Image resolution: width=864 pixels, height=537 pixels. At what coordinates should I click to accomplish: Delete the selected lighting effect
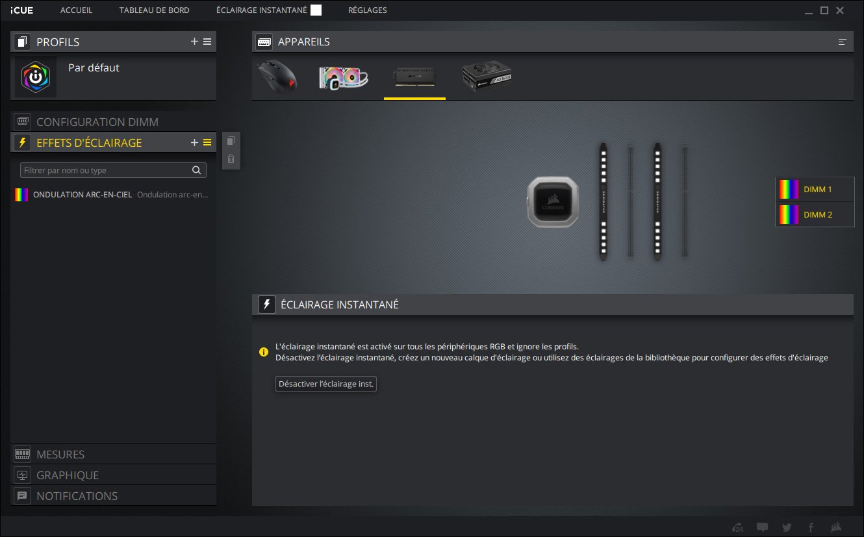[231, 158]
